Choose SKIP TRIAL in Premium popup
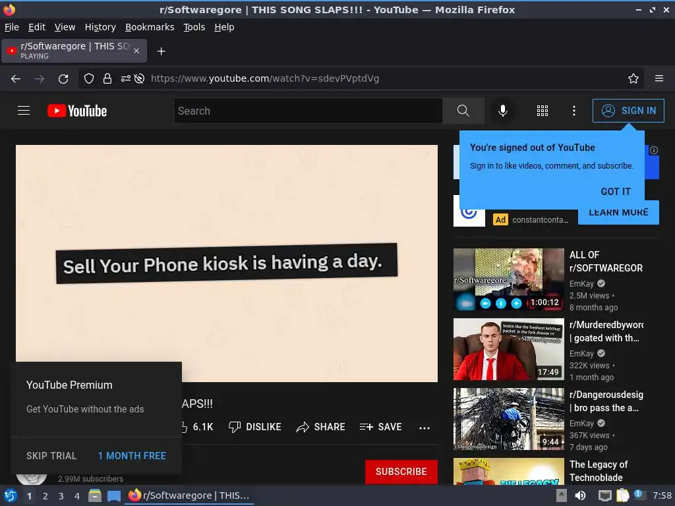 [51, 456]
